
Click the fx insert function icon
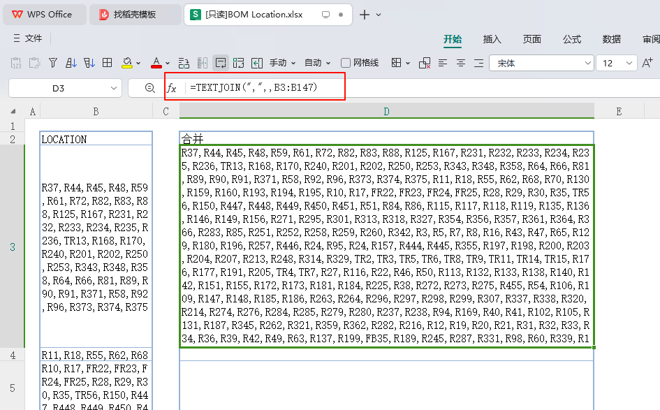pyautogui.click(x=171, y=88)
